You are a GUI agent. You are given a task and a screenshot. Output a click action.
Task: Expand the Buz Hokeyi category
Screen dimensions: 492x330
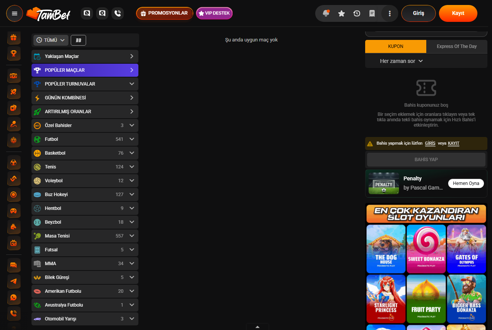click(x=85, y=195)
